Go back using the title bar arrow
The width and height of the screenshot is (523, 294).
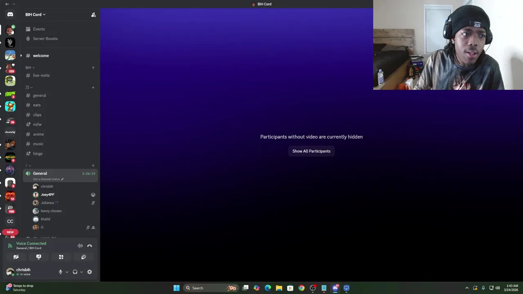coord(7,4)
